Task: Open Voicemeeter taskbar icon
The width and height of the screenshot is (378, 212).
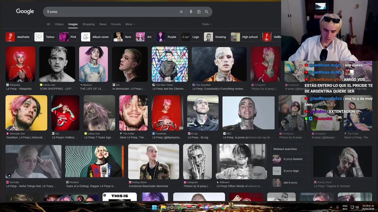Action: coord(189,207)
